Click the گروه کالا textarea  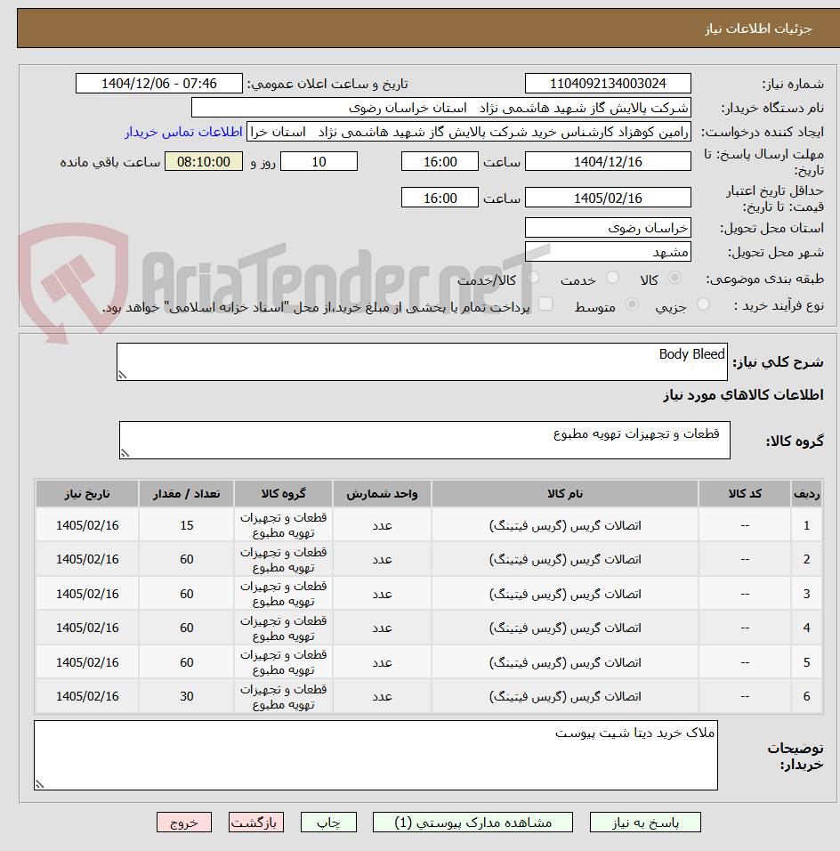(x=424, y=440)
